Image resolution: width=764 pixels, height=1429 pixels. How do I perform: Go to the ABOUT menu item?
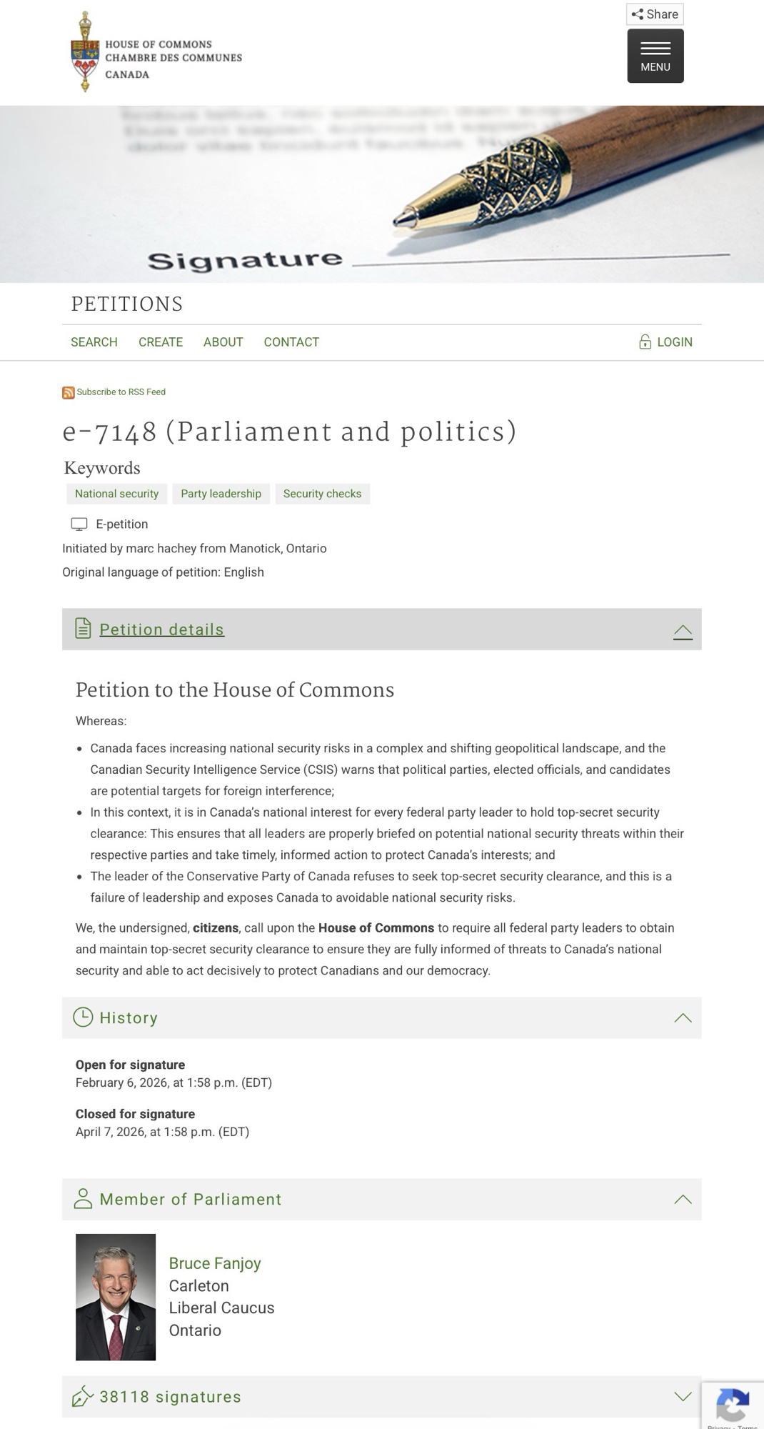coord(223,342)
